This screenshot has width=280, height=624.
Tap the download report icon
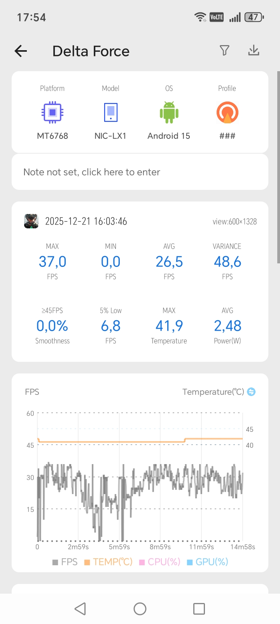tap(254, 51)
